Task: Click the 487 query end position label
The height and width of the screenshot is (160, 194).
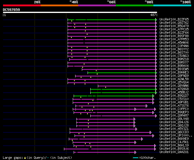Action: point(153,15)
